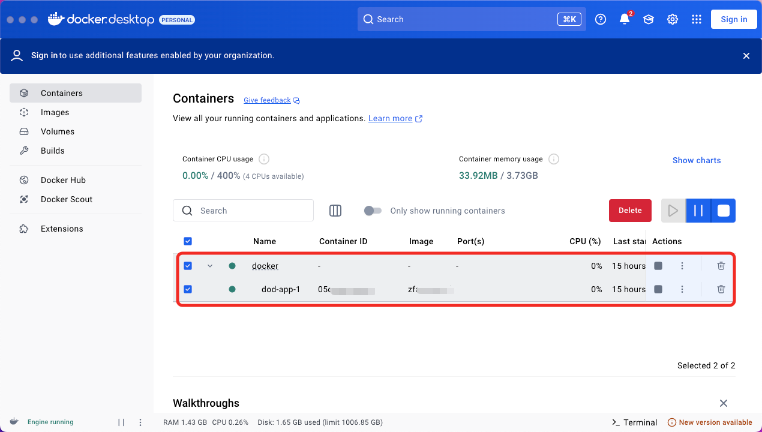Pause the Docker engine in the status bar
Image resolution: width=762 pixels, height=432 pixels.
pyautogui.click(x=121, y=422)
